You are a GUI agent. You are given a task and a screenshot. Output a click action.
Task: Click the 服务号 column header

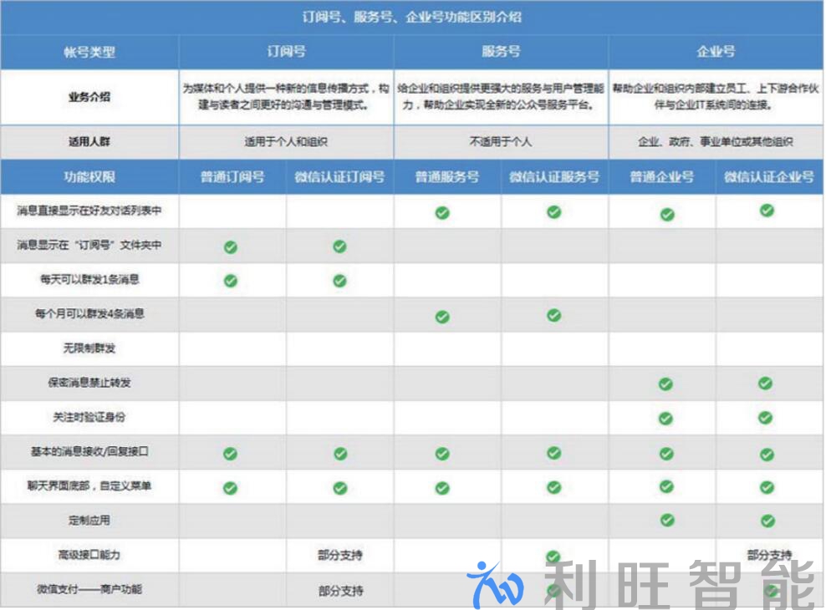501,51
